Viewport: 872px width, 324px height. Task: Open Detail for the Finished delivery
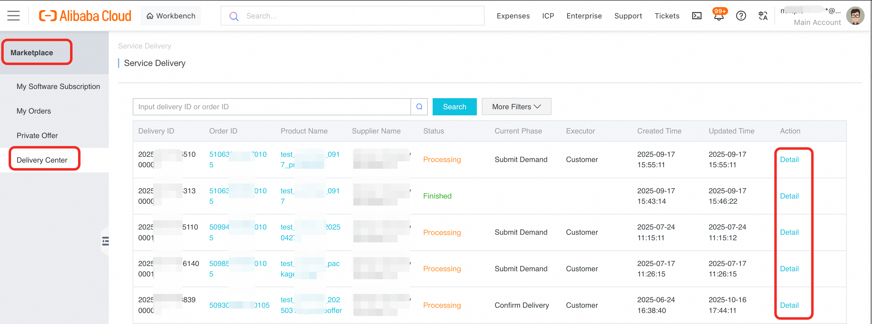[x=789, y=196]
